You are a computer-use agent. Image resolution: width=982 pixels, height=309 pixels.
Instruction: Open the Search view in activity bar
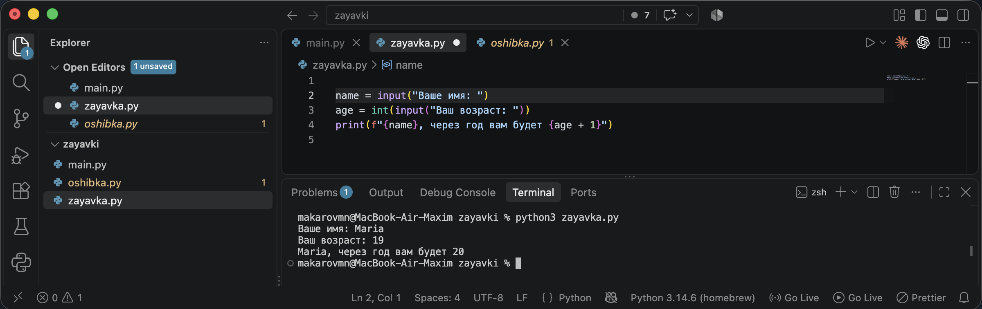click(x=21, y=83)
